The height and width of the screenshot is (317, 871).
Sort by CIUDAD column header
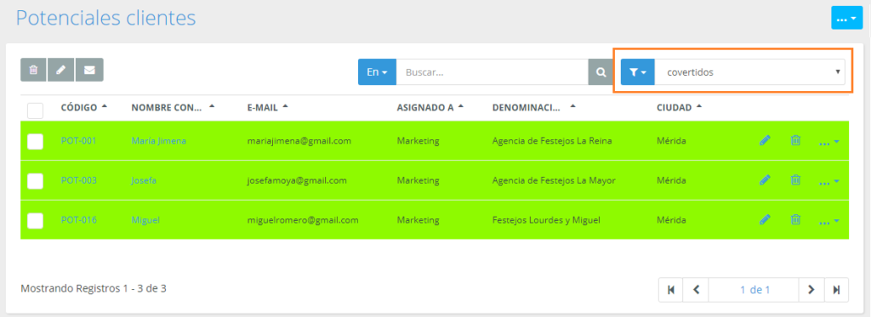(680, 107)
